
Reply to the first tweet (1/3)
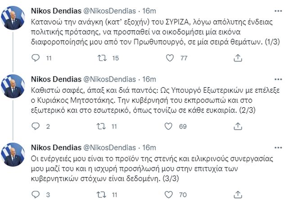(37, 58)
